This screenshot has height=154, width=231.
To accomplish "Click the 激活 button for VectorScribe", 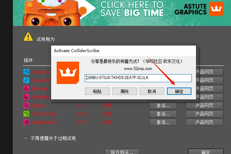I will [163, 114].
